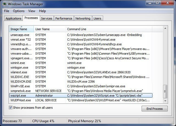This screenshot has height=126, width=176.
Task: Click the test.vbs command line cell
Action: pyautogui.click(x=105, y=96)
